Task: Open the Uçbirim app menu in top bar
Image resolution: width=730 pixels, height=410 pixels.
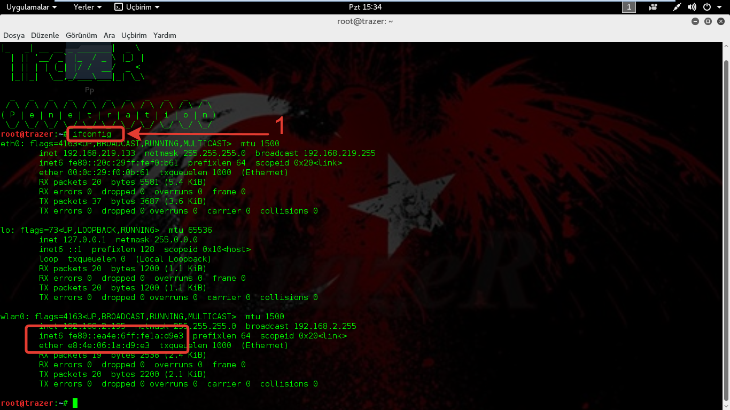Action: point(137,7)
